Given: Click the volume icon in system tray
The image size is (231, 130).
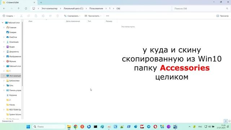Looking at the screenshot, I should coord(209,127).
